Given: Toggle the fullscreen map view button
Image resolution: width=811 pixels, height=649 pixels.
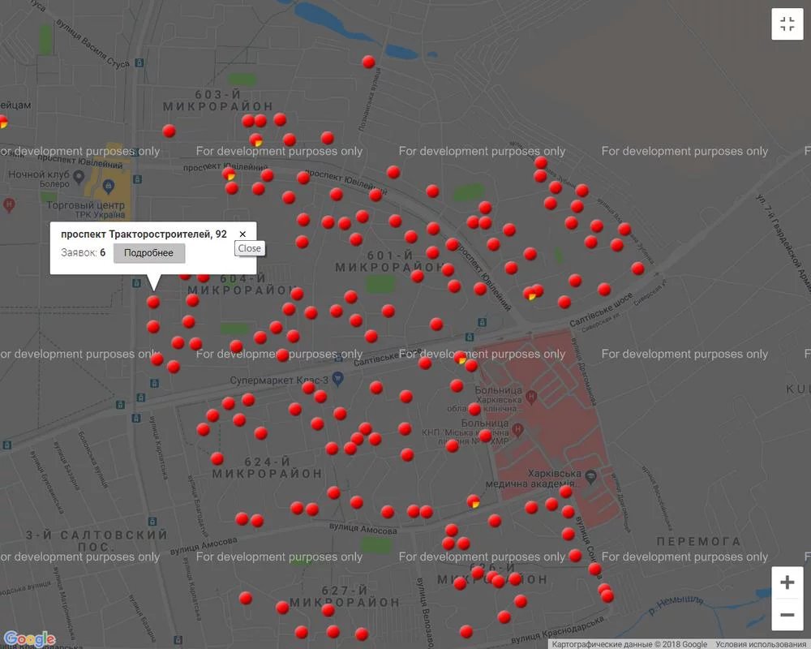Looking at the screenshot, I should coord(787,24).
